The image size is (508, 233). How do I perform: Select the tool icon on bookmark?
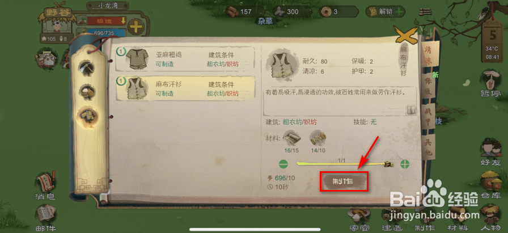[x=87, y=67]
